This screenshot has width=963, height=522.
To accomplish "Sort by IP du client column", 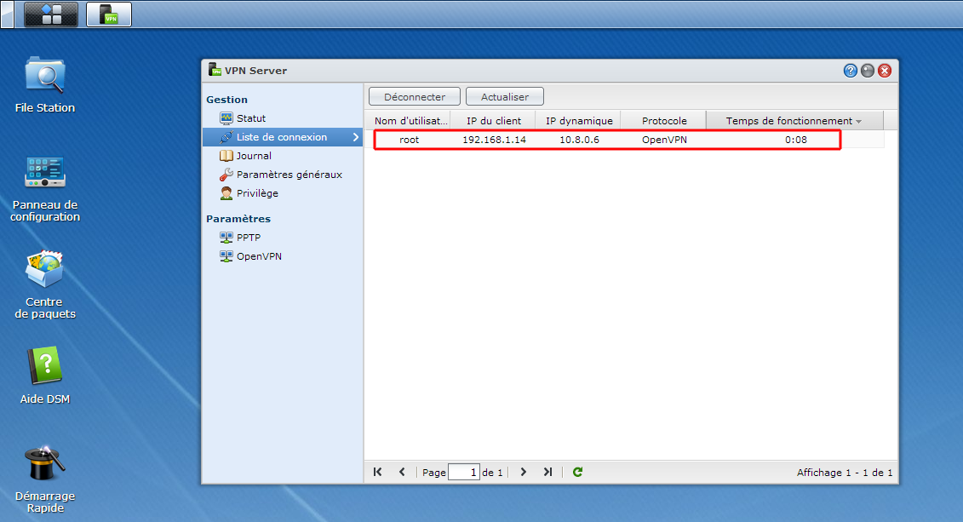I will (493, 120).
